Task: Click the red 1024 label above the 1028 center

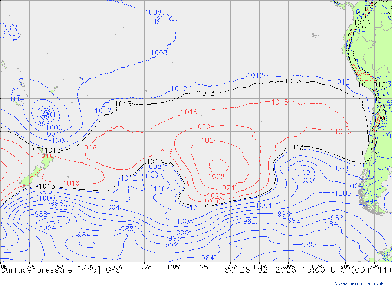Action: pos(209,140)
